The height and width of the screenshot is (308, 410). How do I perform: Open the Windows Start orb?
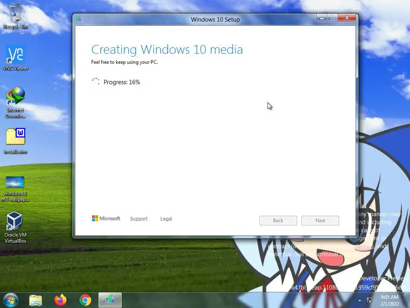click(11, 300)
